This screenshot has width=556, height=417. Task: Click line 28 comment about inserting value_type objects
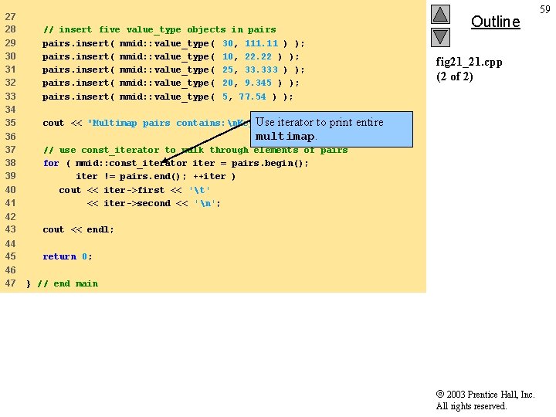[x=159, y=30]
